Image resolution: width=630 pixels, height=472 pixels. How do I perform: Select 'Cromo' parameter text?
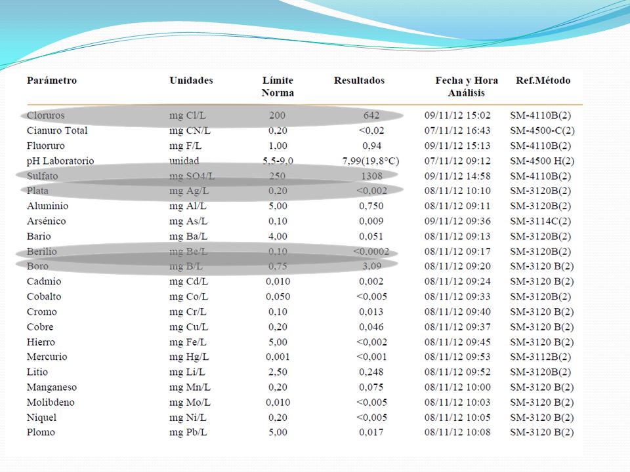[42, 312]
